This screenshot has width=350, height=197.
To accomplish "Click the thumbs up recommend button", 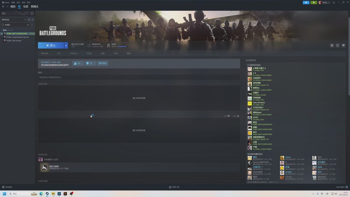I will coord(78,63).
